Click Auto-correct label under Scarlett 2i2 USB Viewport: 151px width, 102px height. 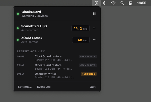click(x=29, y=30)
